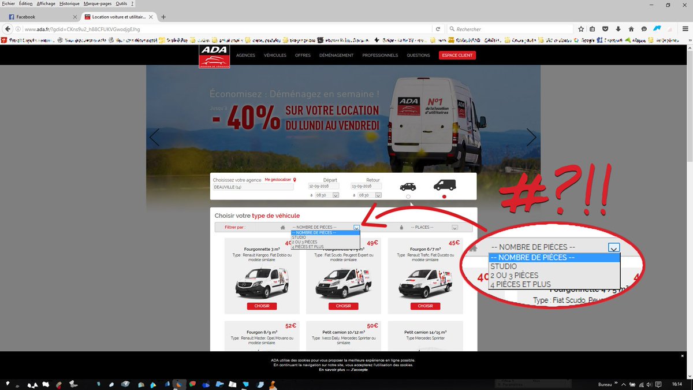Go to VÉHICULES in site navigation
693x390 pixels.
click(275, 55)
